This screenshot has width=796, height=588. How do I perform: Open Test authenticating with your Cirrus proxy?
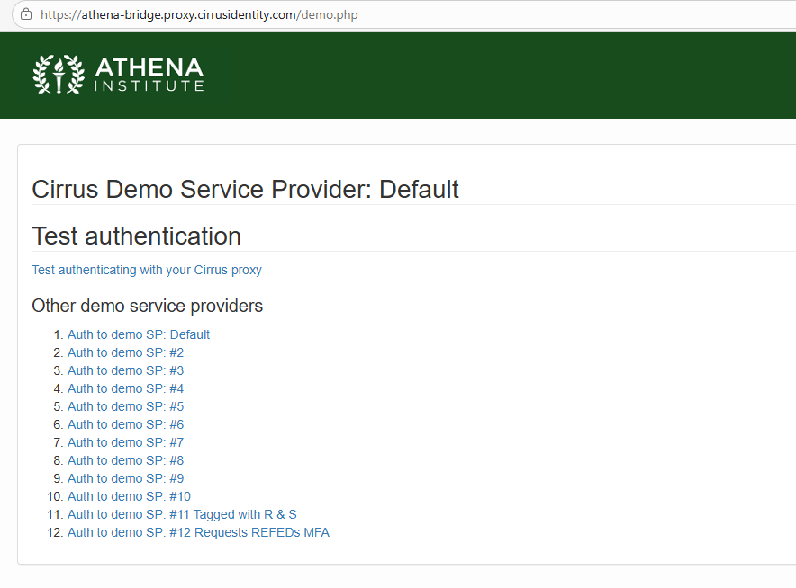coord(147,270)
